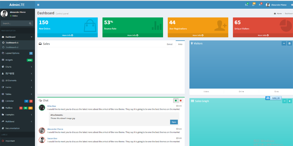
Task: Open Documentation sidebar link
Action: [17, 128]
